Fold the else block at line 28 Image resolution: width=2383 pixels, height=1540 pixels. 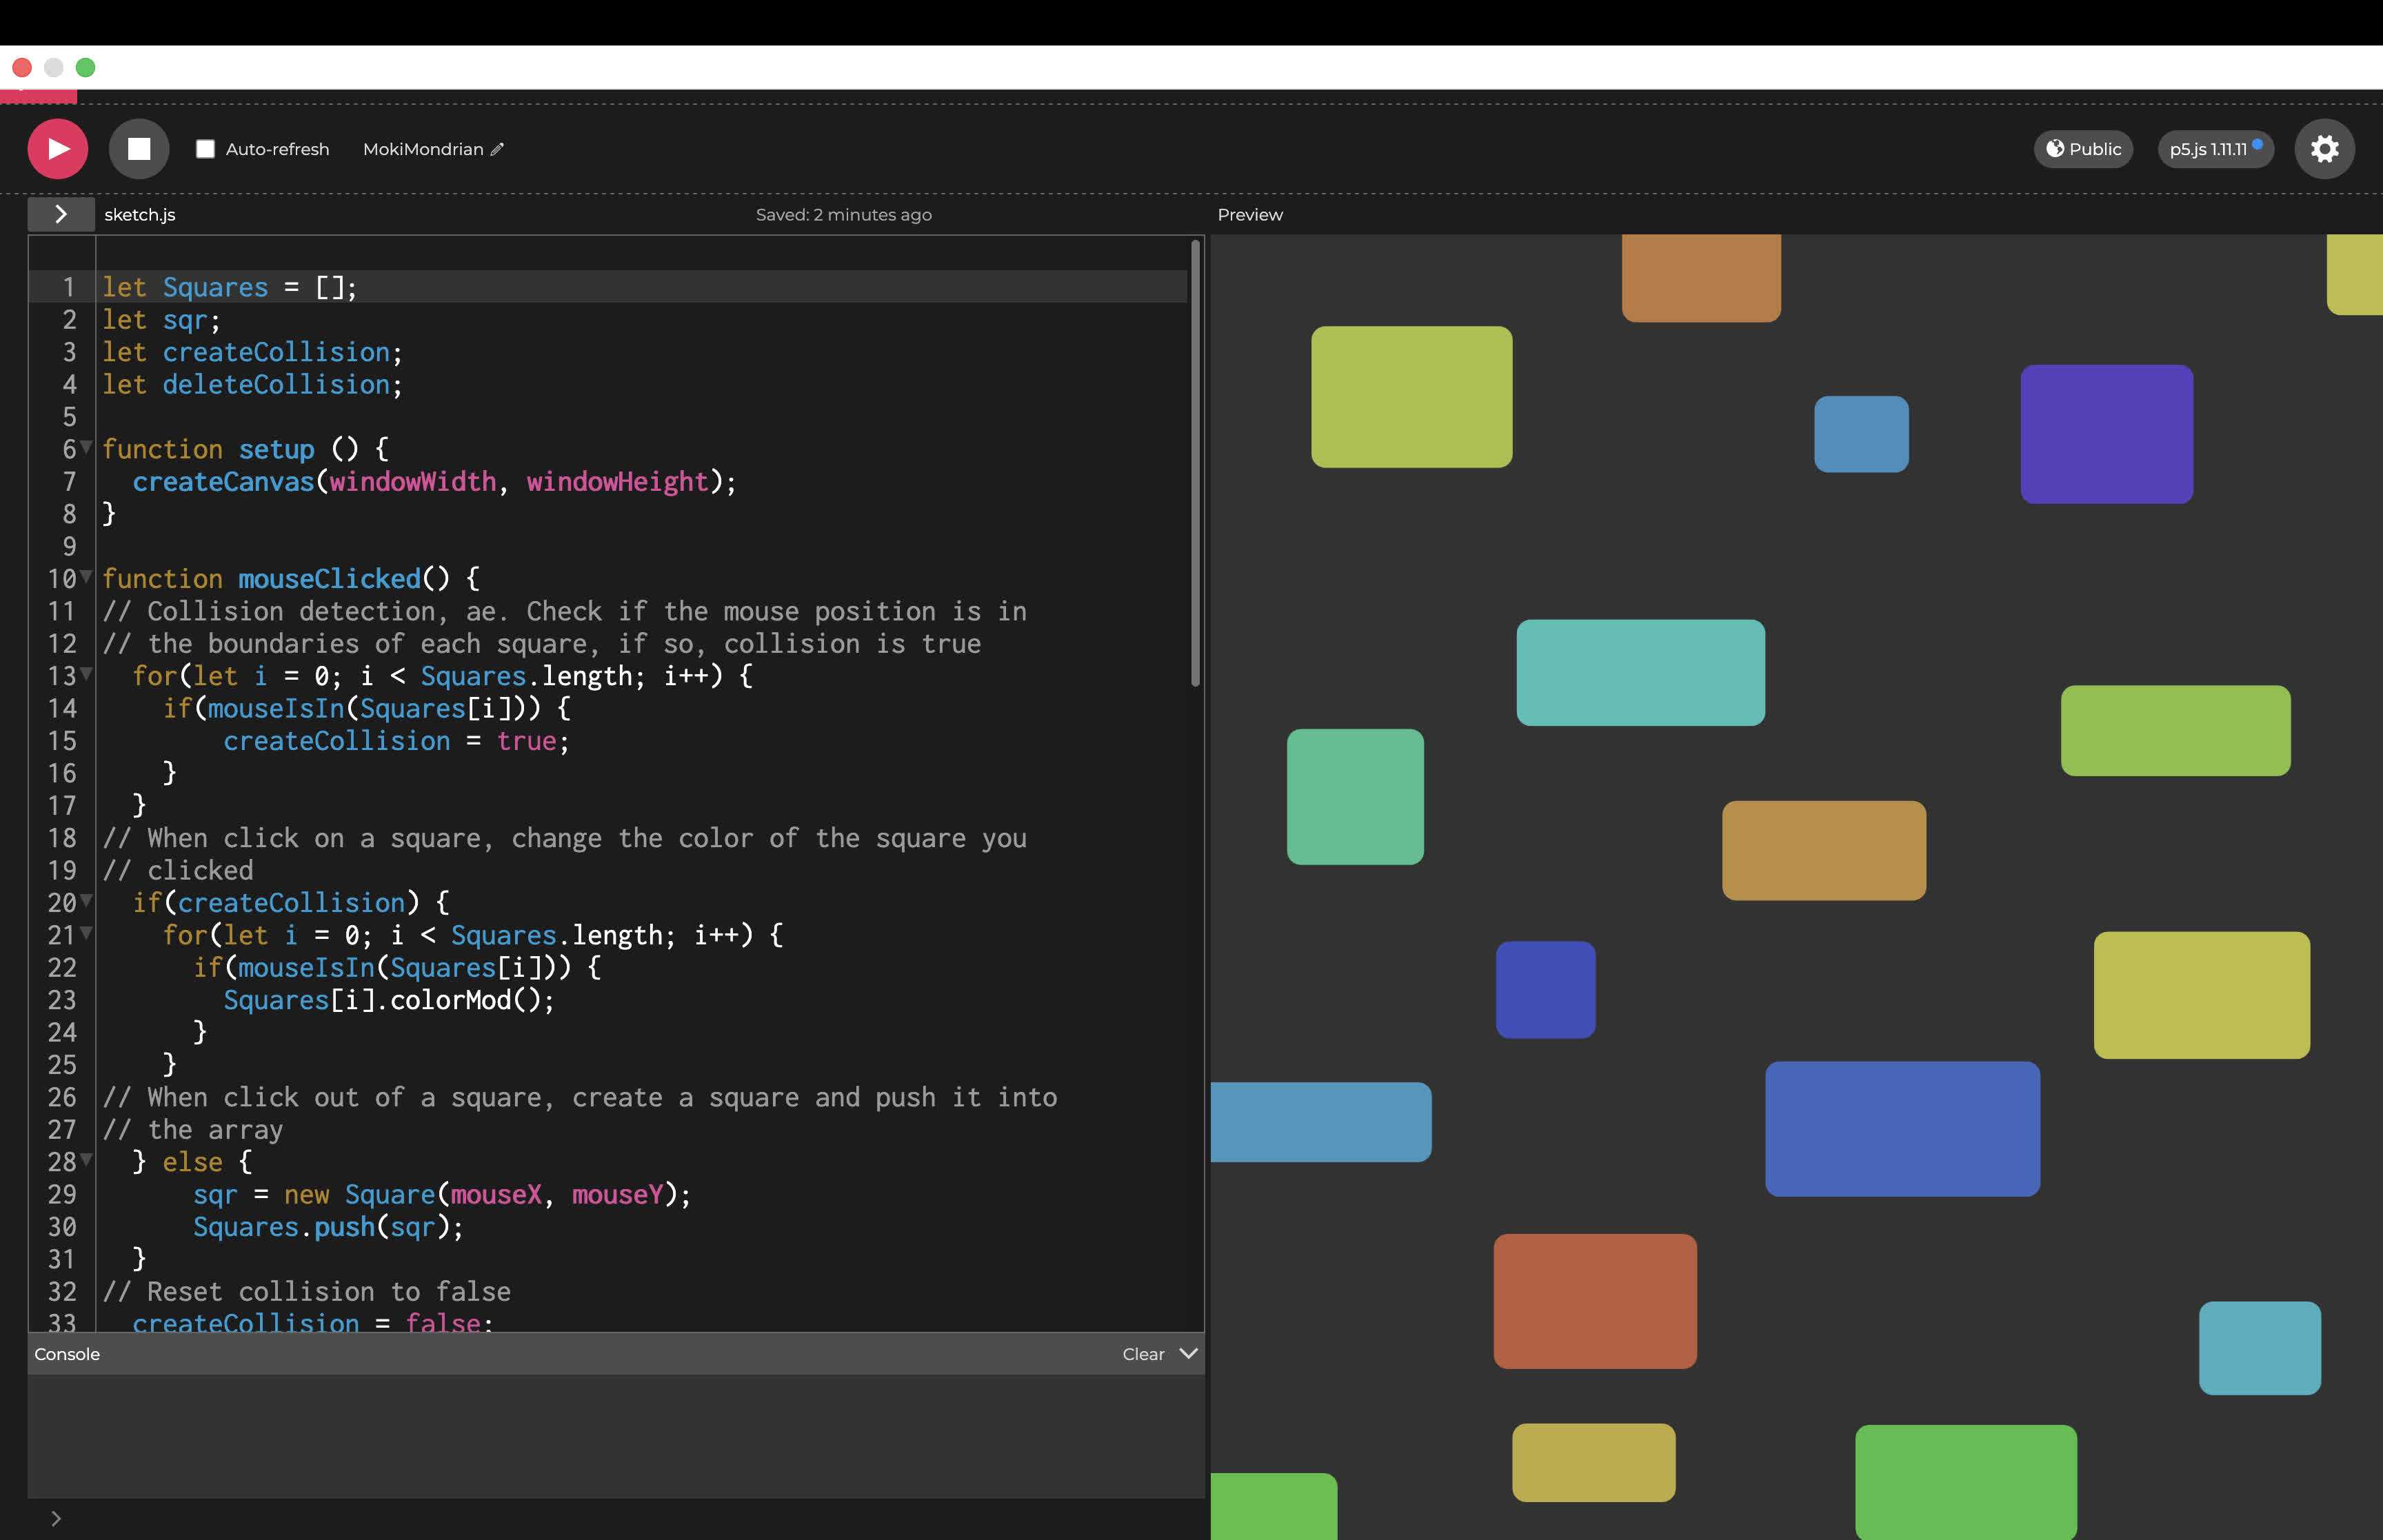tap(86, 1159)
